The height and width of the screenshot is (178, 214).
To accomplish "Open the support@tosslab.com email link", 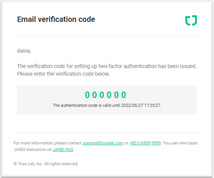I will pos(103,143).
